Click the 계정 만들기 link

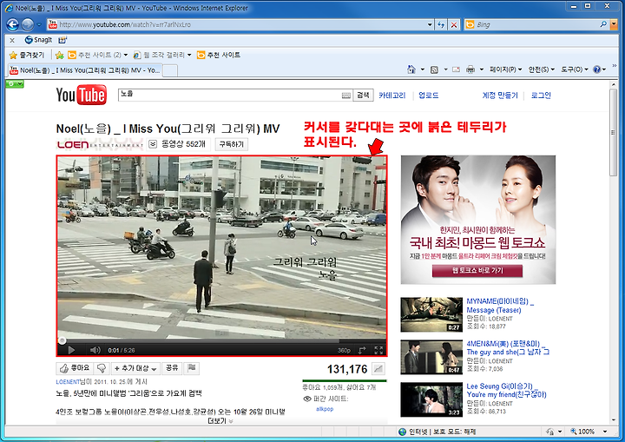tap(500, 96)
